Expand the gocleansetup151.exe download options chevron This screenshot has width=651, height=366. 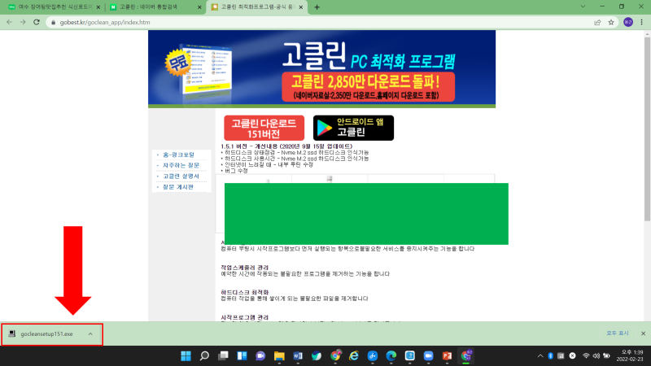pyautogui.click(x=90, y=334)
